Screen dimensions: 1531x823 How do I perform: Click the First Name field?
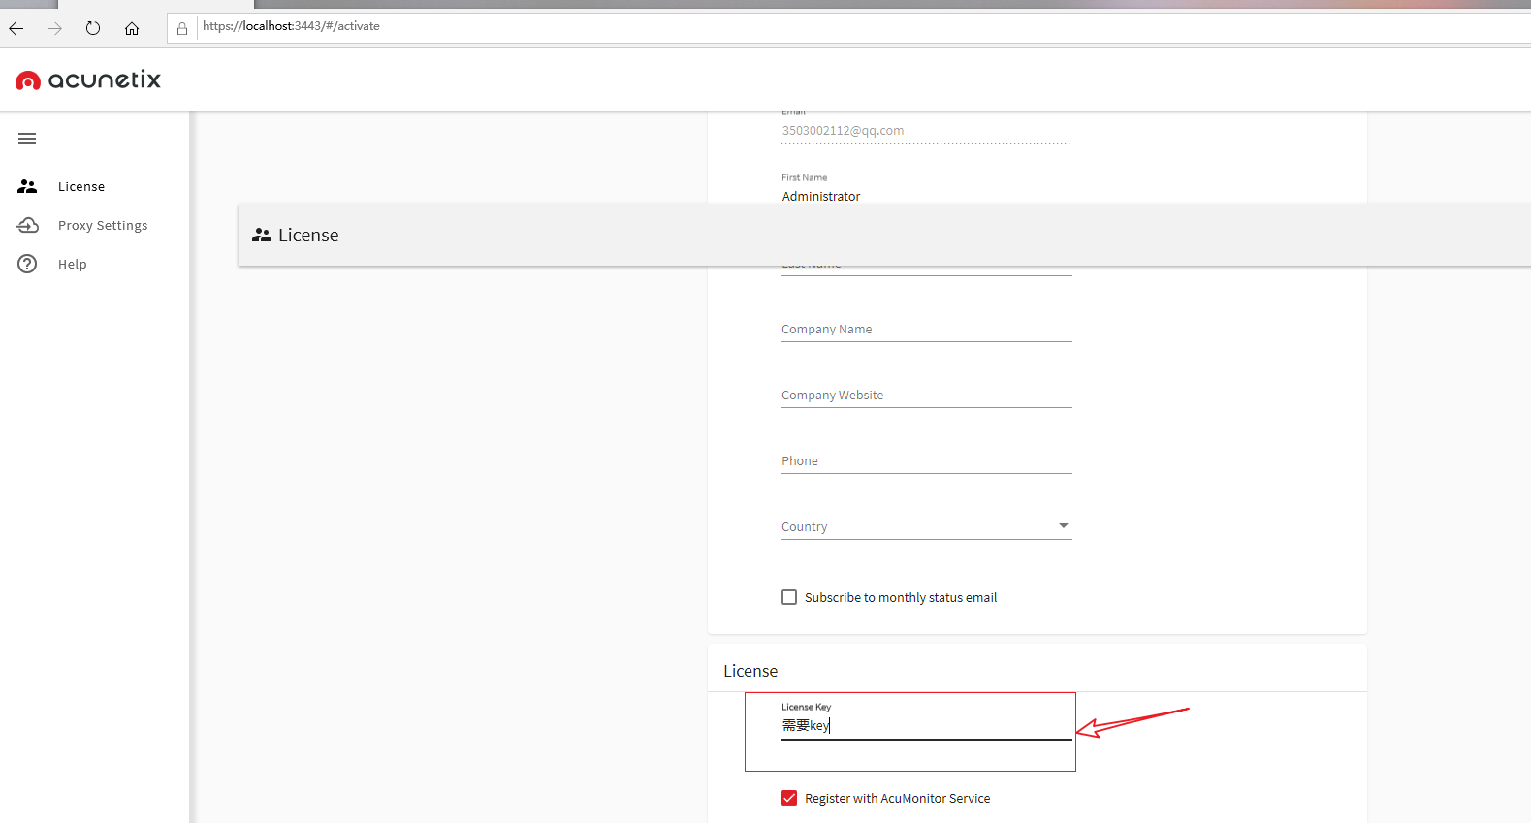(926, 196)
